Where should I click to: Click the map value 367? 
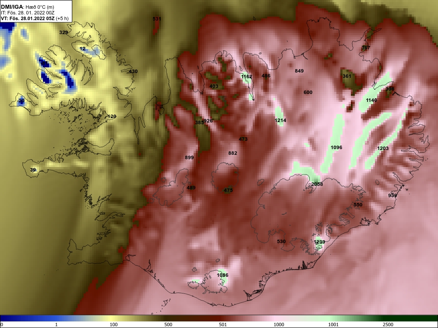point(366,48)
